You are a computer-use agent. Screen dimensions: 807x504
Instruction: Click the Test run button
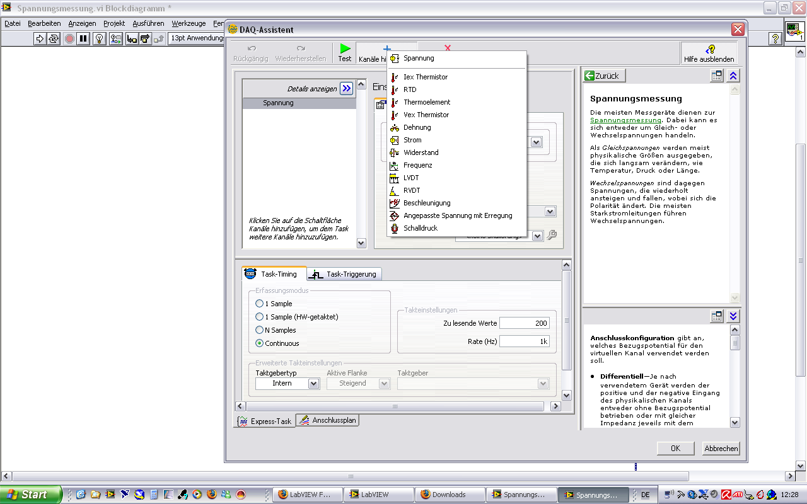coord(345,53)
